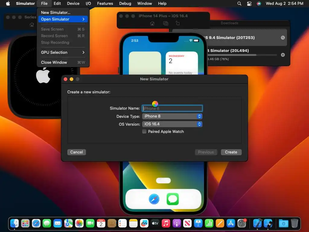Screen dimensions: 309x232
Task: Click the screenshot camera icon in iPhone window
Action: [166, 24]
